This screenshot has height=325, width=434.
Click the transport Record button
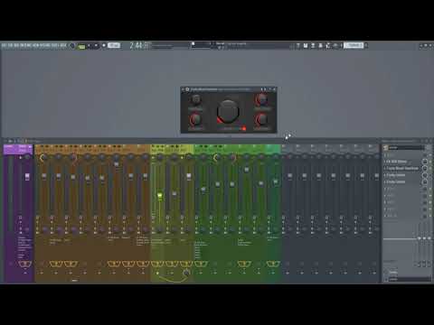[x=104, y=46]
